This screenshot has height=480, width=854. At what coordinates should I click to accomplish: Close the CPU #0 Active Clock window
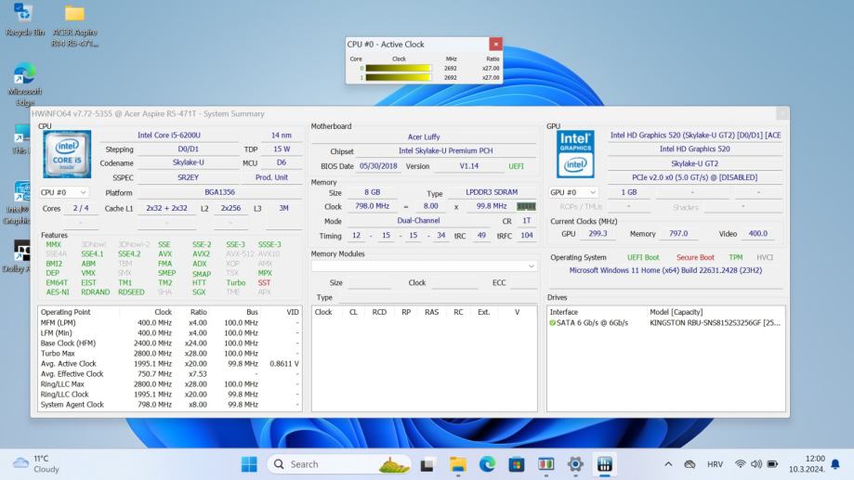495,44
